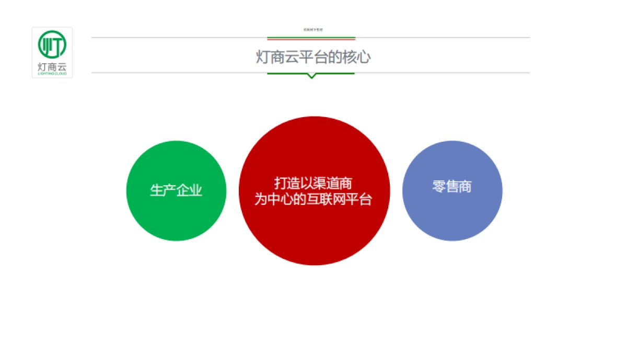Select the 灯商云 characters in the logo box
Image resolution: width=627 pixels, height=353 pixels.
coord(52,66)
